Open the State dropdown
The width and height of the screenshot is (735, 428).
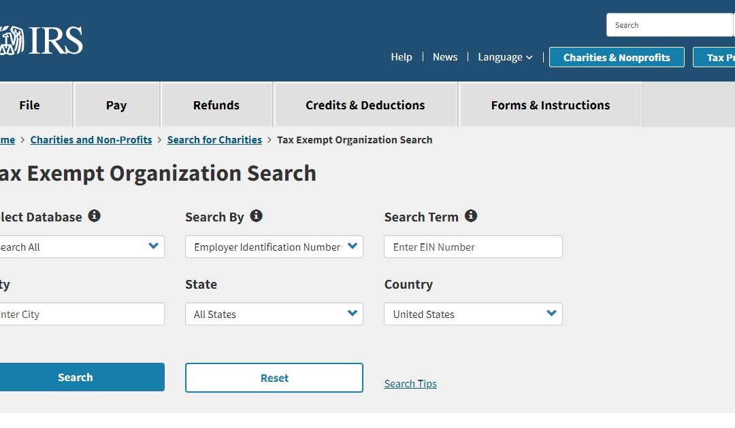point(274,314)
